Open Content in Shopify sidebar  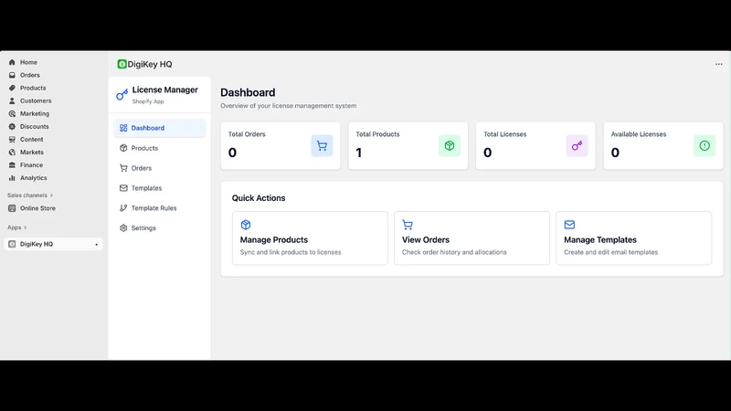(x=32, y=140)
